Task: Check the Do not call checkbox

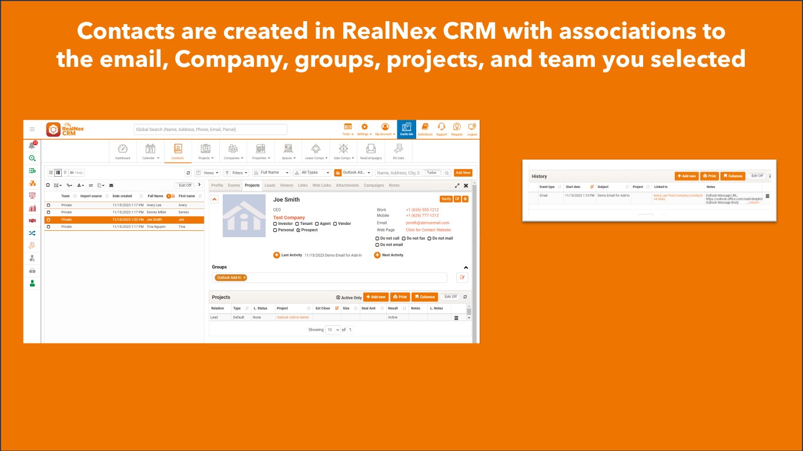Action: click(x=377, y=238)
